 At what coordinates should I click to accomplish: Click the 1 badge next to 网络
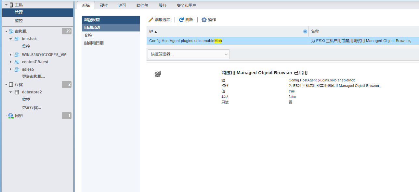(x=66, y=115)
